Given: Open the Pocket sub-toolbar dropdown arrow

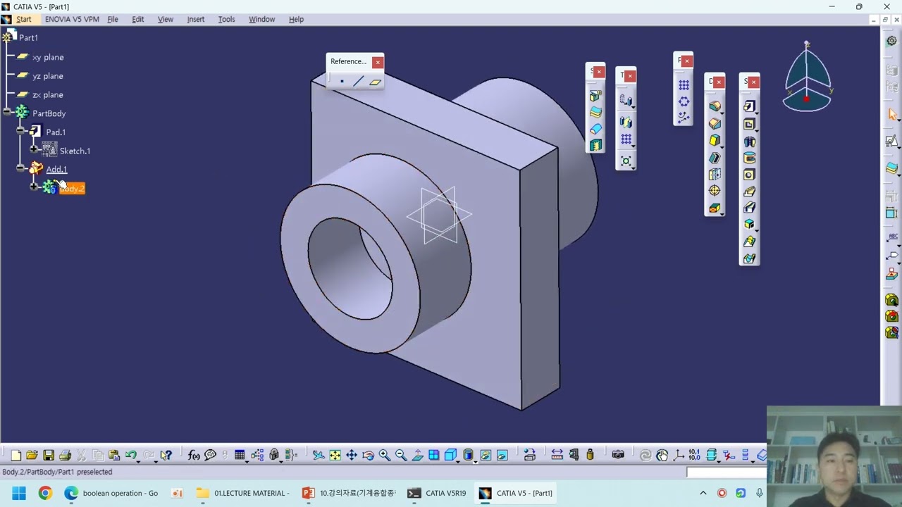Looking at the screenshot, I should click(757, 130).
